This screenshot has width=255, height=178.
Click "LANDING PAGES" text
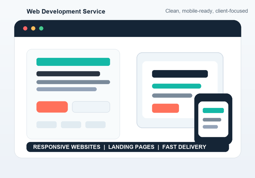coord(131,147)
